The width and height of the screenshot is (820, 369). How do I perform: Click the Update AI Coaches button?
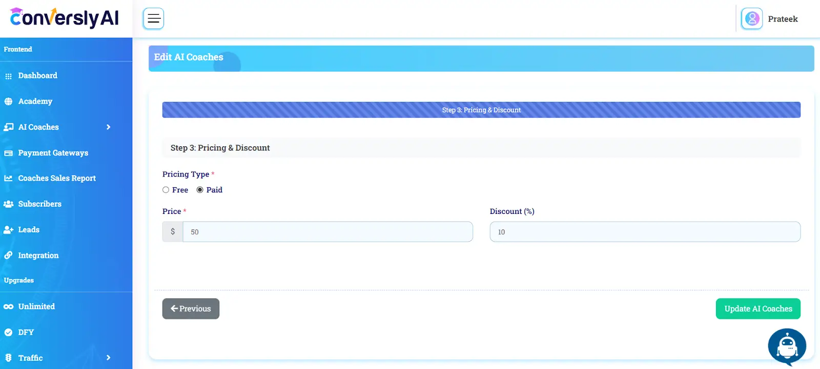(758, 309)
